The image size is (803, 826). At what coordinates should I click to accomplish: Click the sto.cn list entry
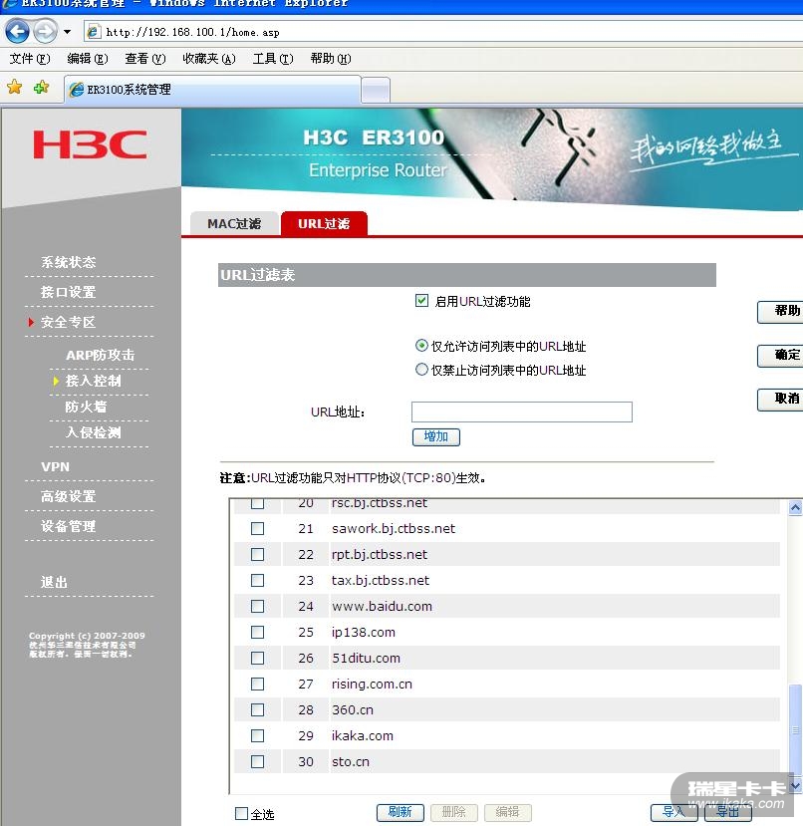pyautogui.click(x=351, y=761)
